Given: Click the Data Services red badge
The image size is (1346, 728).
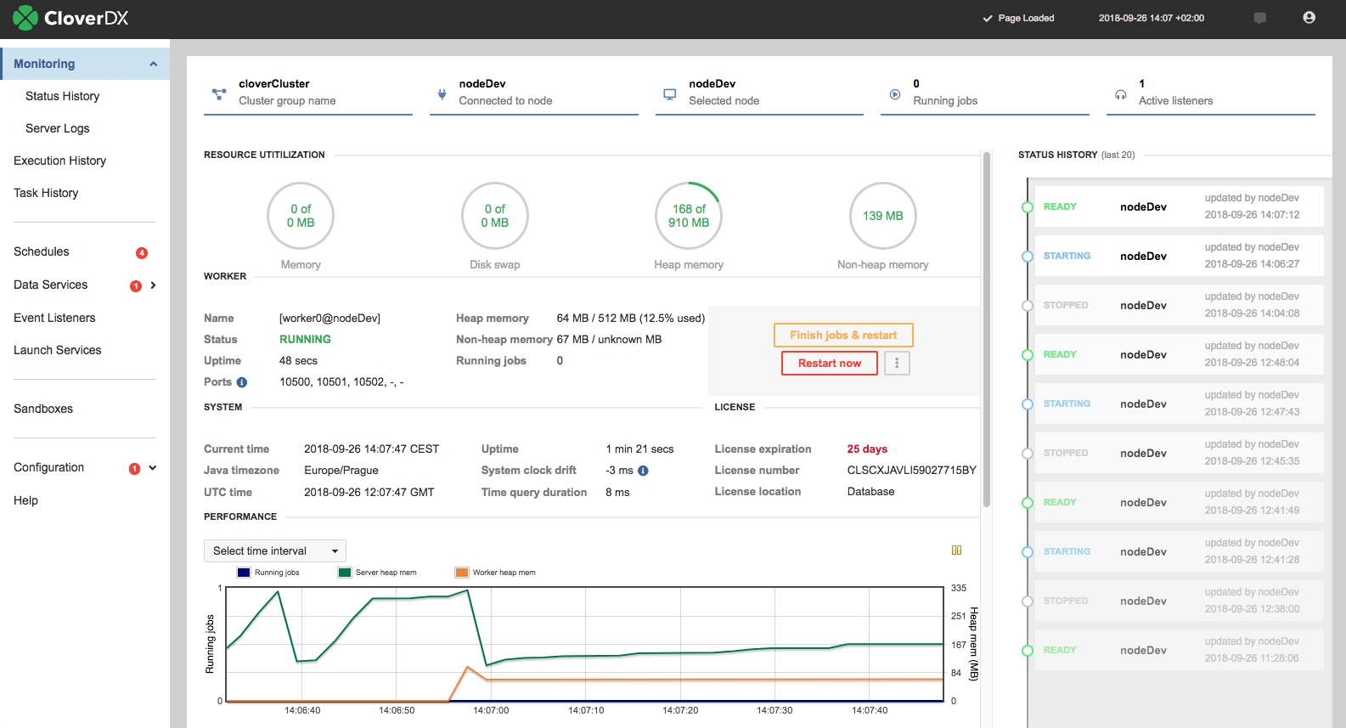Looking at the screenshot, I should 136,286.
